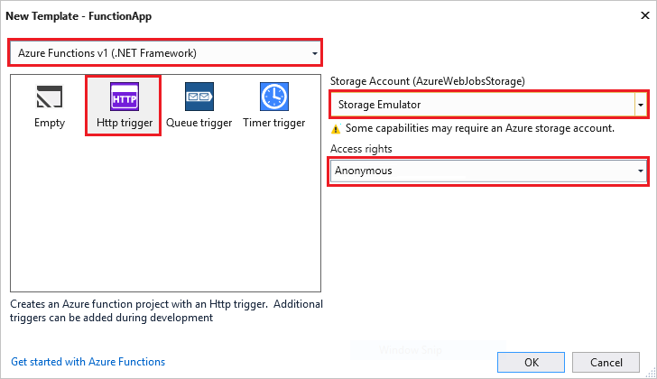Open the Azure Functions version dropdown

(x=165, y=53)
